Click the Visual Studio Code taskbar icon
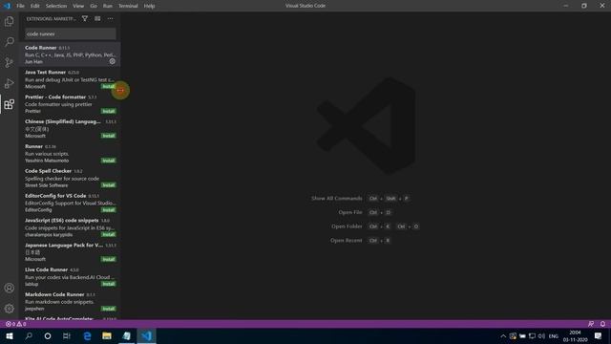Screen dimensions: 611x344 146,335
